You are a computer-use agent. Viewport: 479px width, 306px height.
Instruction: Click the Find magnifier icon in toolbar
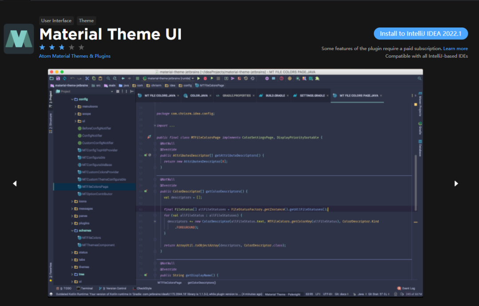coord(108,78)
